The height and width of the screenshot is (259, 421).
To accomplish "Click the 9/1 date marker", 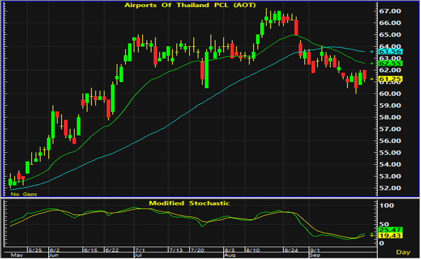I will pos(315,250).
